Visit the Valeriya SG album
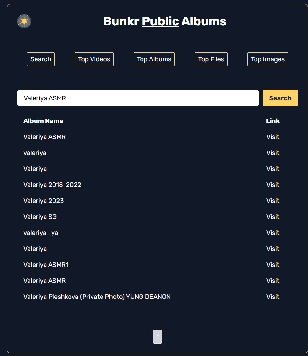This screenshot has width=308, height=356. (272, 217)
